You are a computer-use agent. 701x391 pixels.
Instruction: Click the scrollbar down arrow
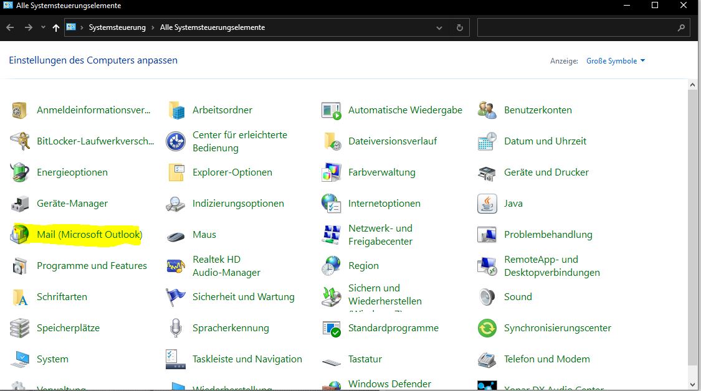[x=692, y=384]
